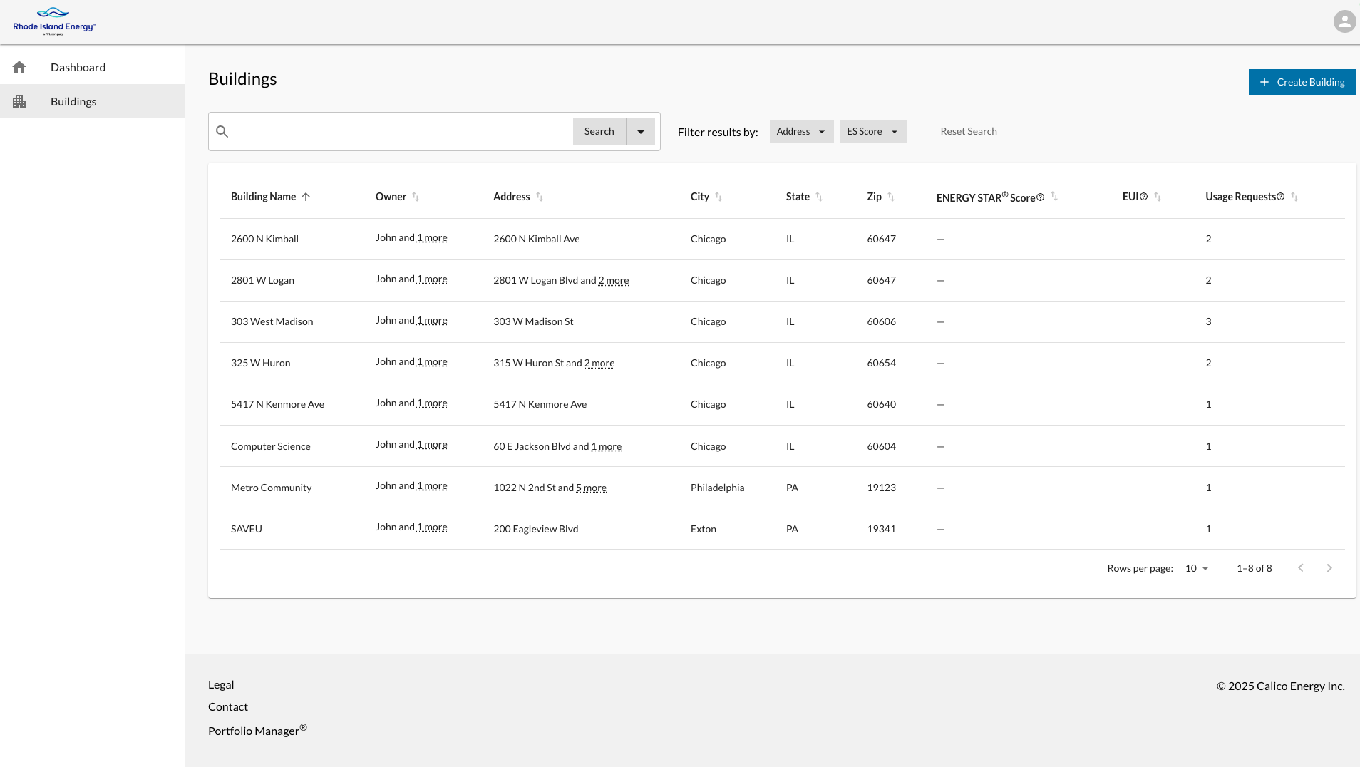This screenshot has width=1360, height=767.
Task: Focus the buildings search input field
Action: pyautogui.click(x=399, y=132)
